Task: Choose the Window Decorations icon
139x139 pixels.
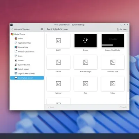Action: [x=16, y=51]
